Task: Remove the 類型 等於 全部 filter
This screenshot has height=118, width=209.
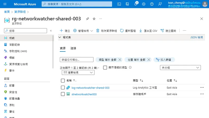Action: [120, 60]
